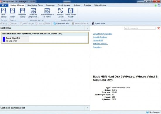The image size is (161, 114).
Task: Collapse the Disk map panel
Action: (87, 28)
